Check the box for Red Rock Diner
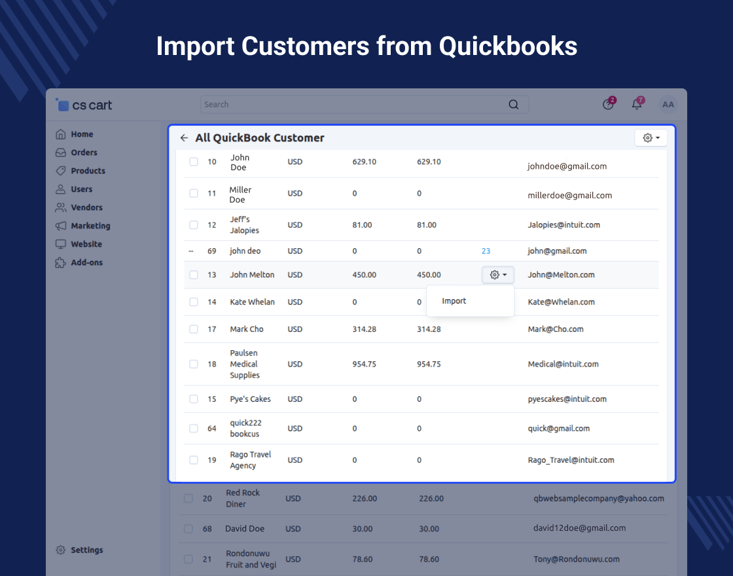733x576 pixels. (188, 498)
